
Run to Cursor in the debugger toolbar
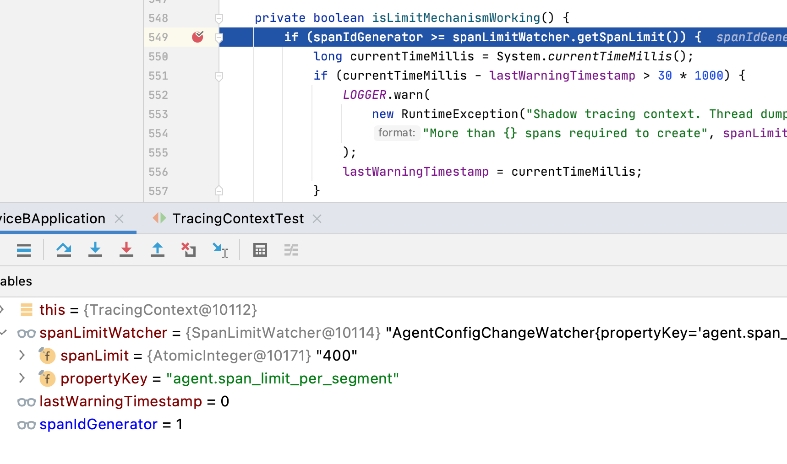[x=220, y=250]
